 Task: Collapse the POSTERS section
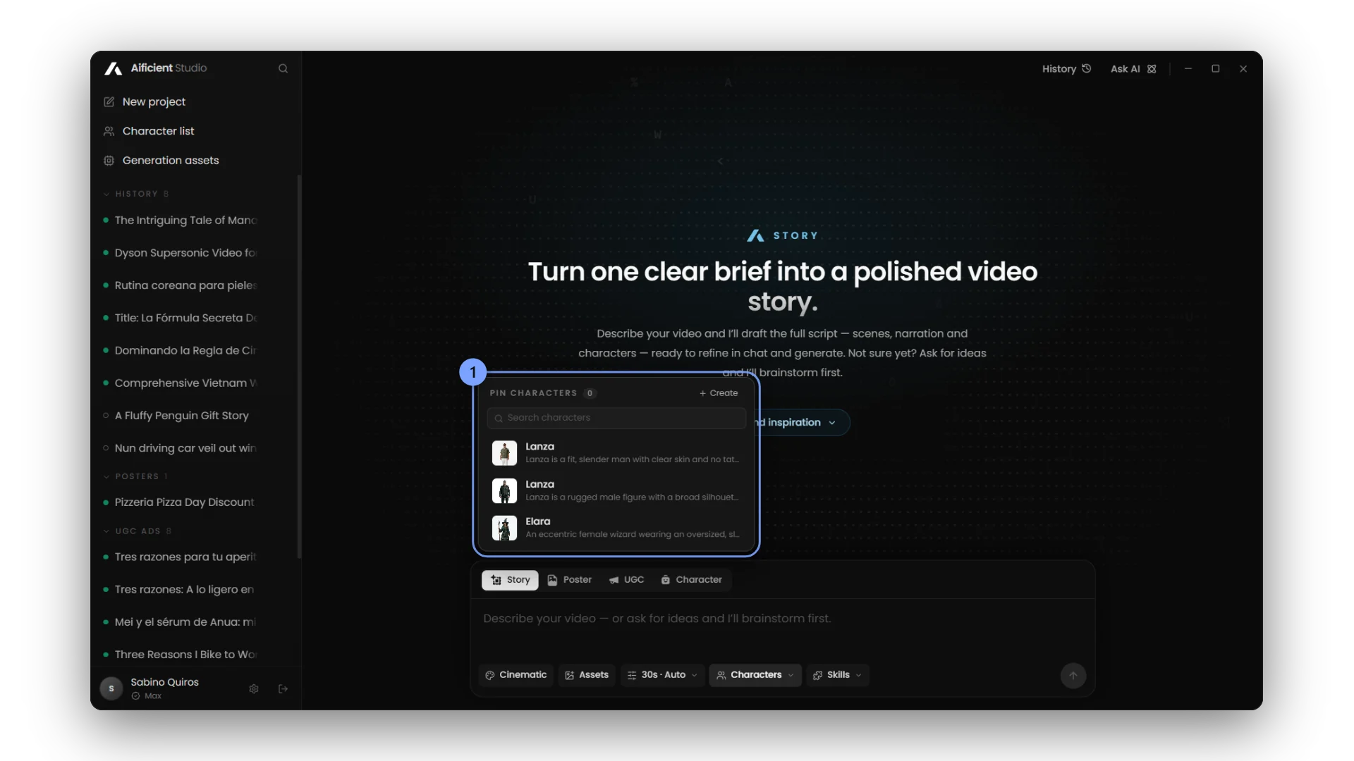point(136,477)
